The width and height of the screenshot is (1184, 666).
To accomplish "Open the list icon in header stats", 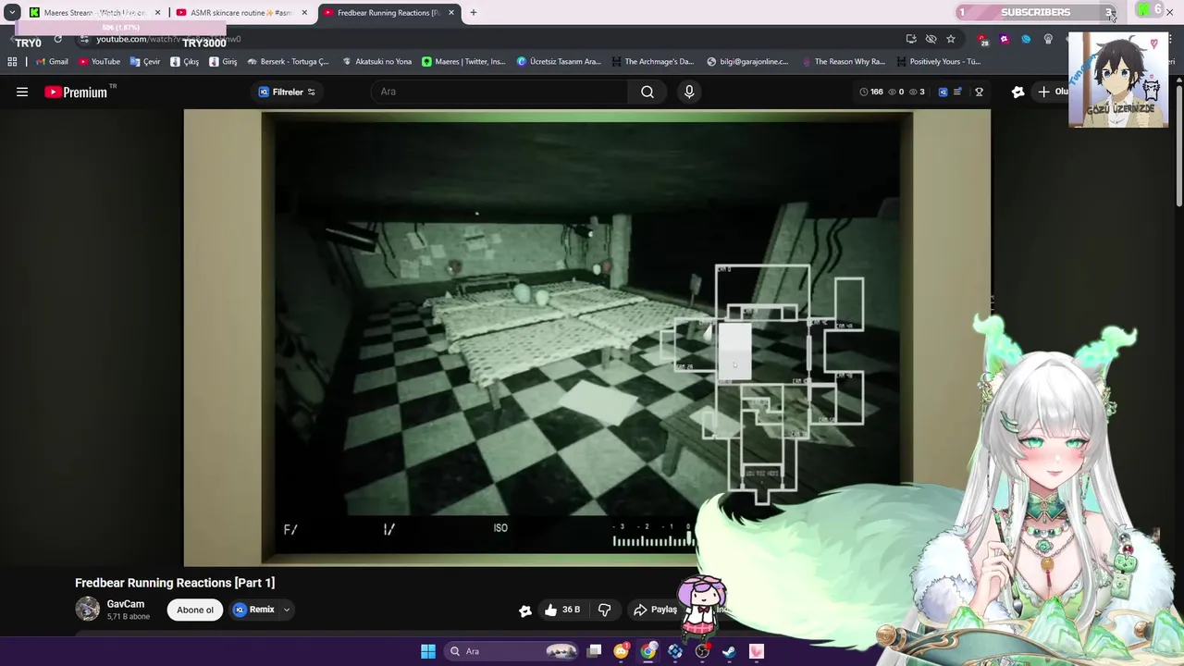I will pos(957,92).
